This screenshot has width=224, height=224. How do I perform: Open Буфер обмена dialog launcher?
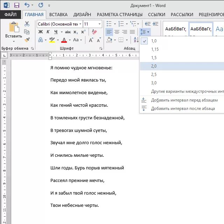[32, 49]
